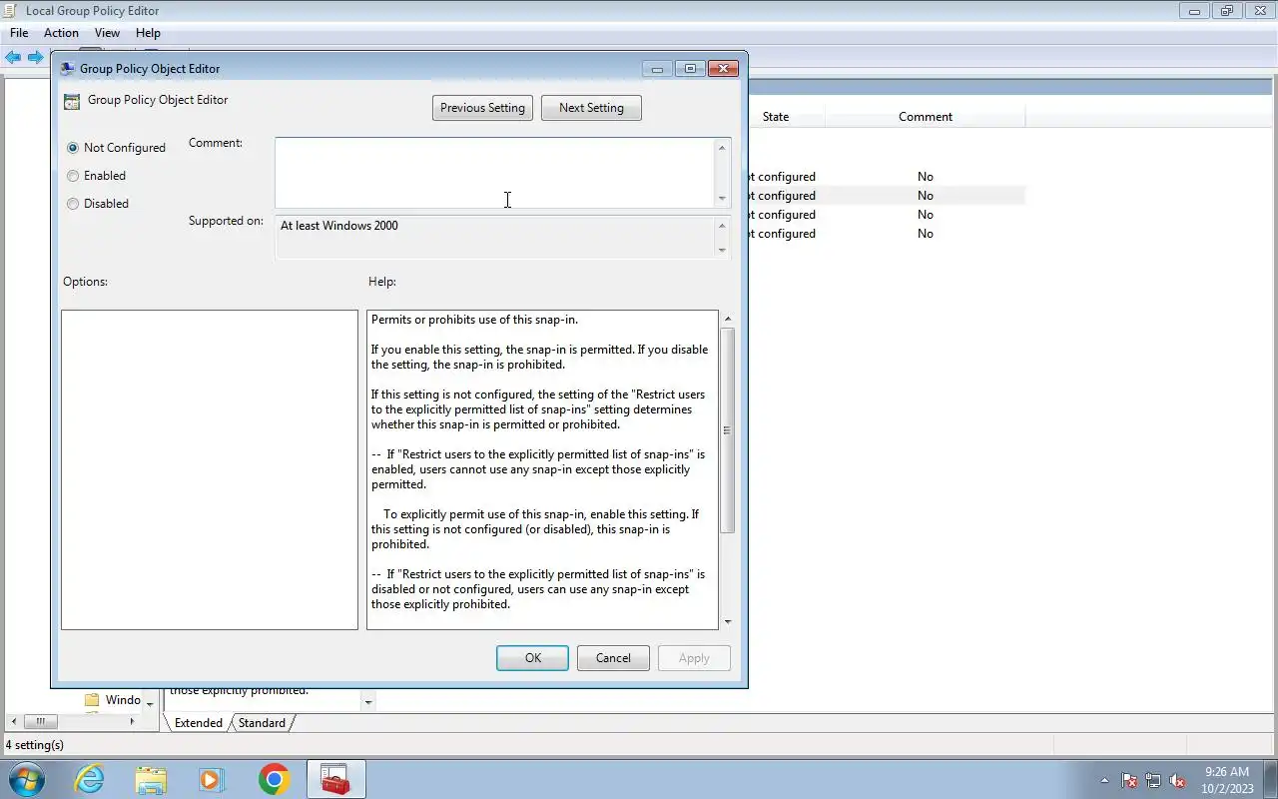Switch to the Standard tab
Viewport: 1278px width, 799px height.
(262, 723)
